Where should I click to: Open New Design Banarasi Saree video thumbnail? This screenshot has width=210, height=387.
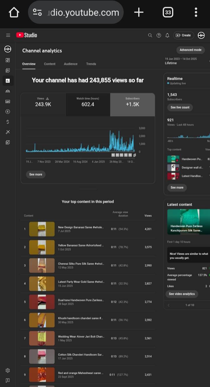click(x=42, y=229)
